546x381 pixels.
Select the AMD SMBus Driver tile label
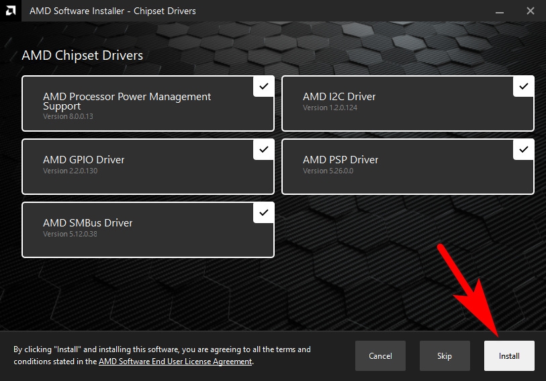pyautogui.click(x=87, y=223)
